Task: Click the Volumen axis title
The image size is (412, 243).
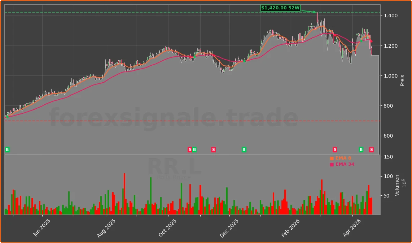Action: (397, 185)
